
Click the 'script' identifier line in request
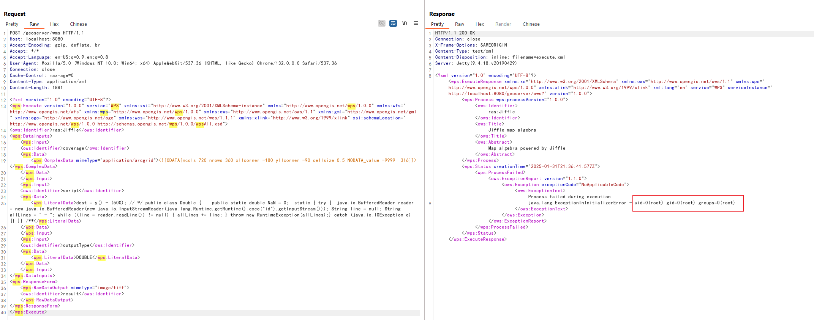pos(72,191)
